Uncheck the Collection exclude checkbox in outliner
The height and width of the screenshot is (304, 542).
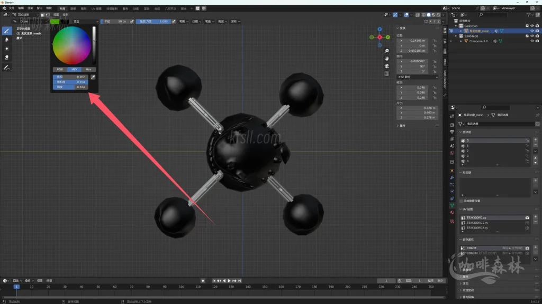click(x=527, y=26)
